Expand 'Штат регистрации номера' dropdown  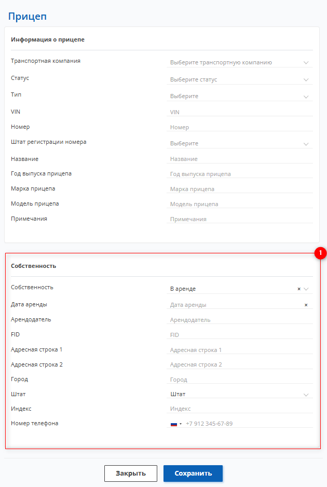pos(239,144)
